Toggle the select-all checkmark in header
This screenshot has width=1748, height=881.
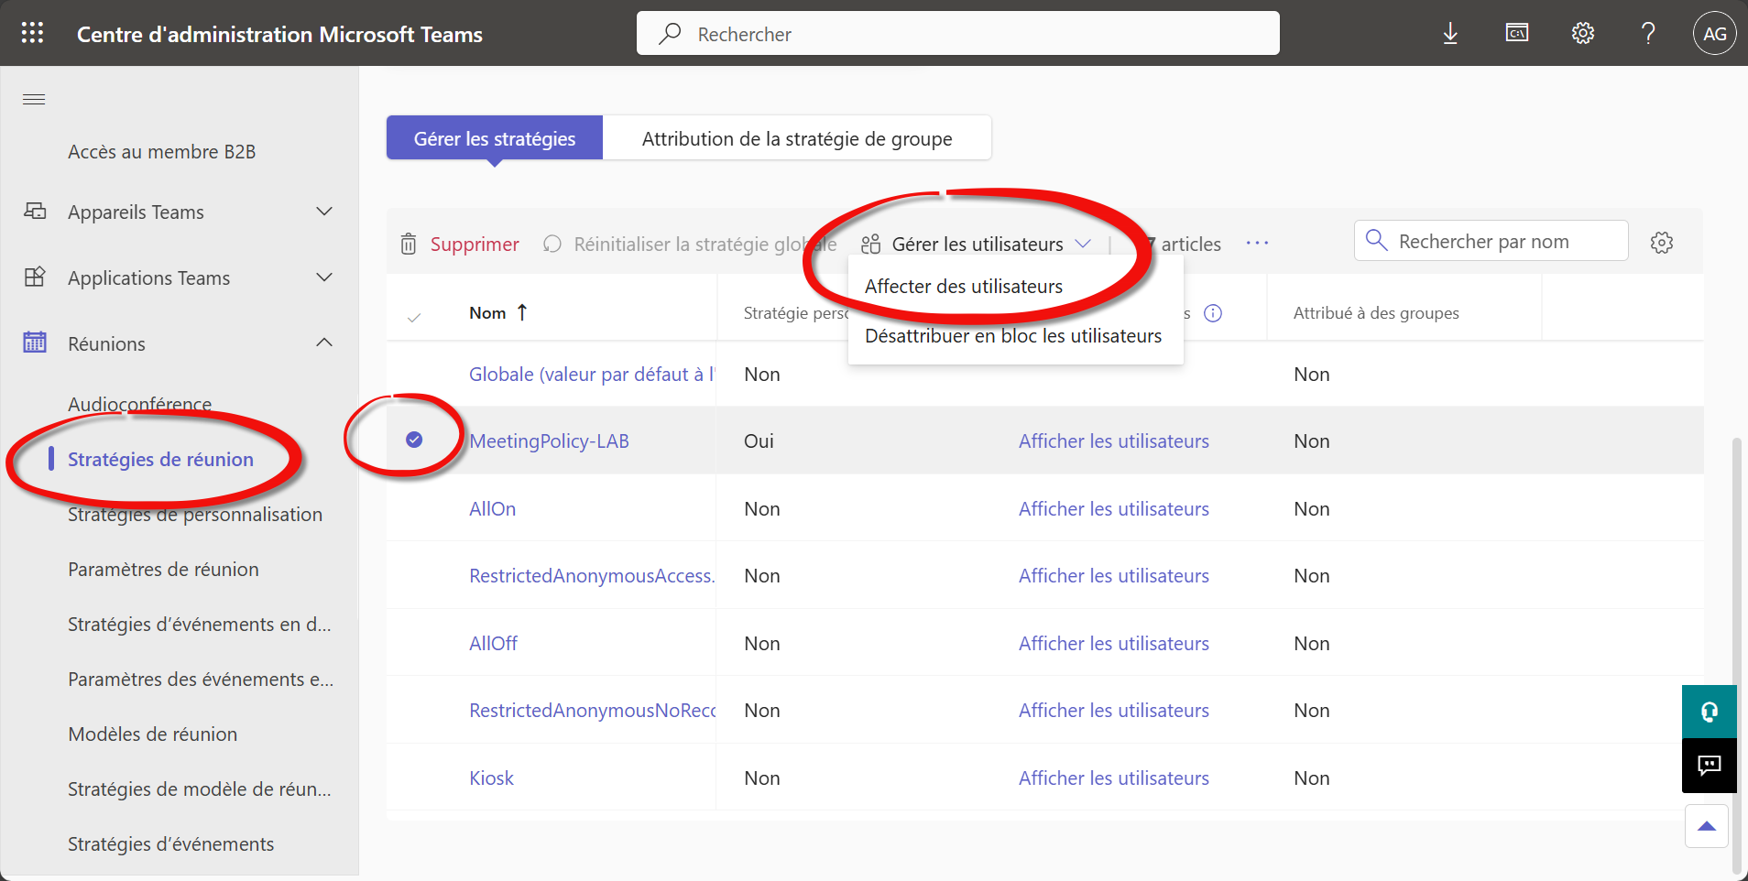pyautogui.click(x=414, y=317)
